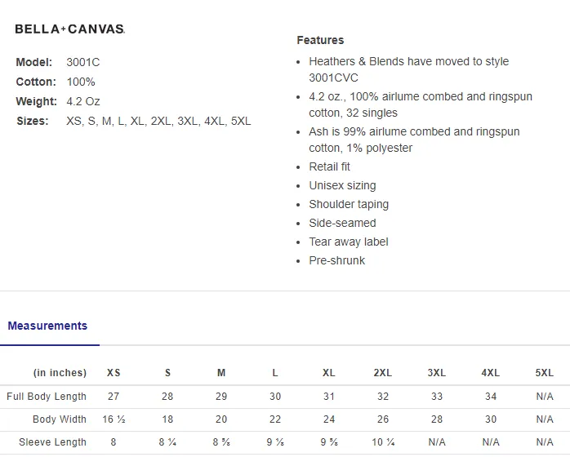Click the 2XL size column header
The image size is (570, 457).
click(x=383, y=373)
